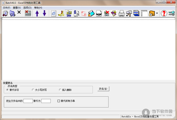Click the orange folder settings icon

pos(152,14)
